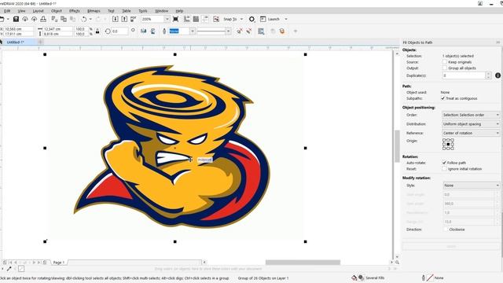Click the eyedropper icon above the status bar
The image size is (503, 283).
(9, 269)
